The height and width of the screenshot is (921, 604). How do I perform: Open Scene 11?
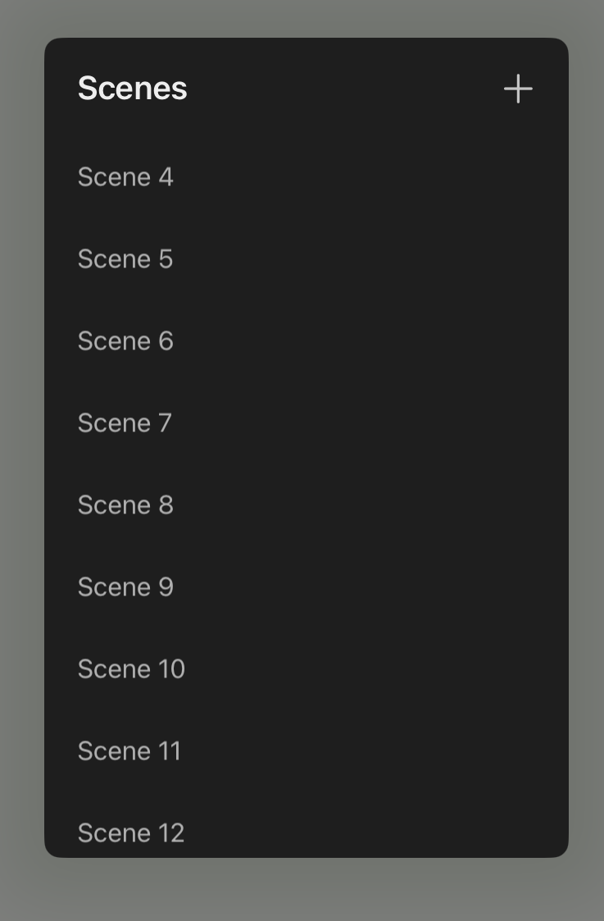(129, 750)
